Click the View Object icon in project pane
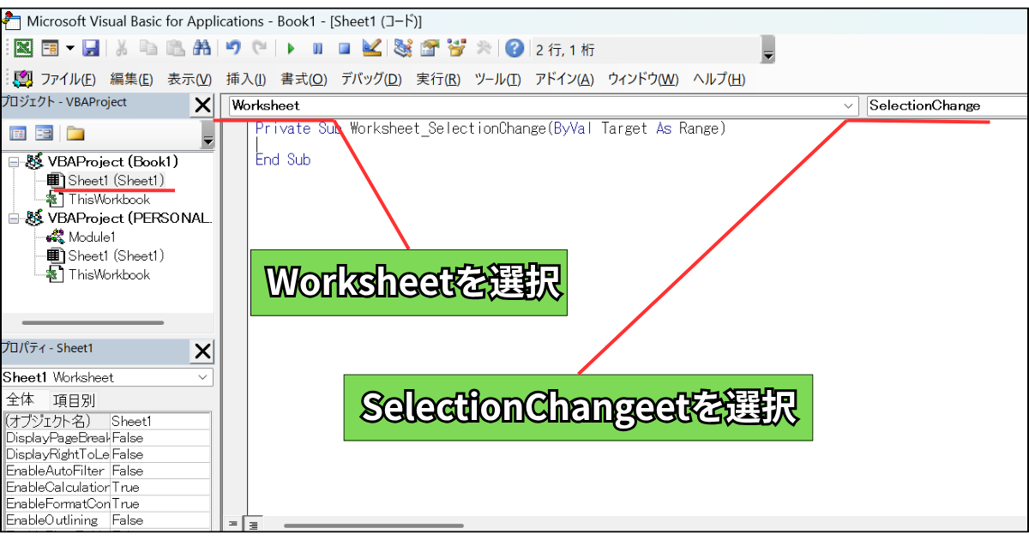 tap(45, 133)
